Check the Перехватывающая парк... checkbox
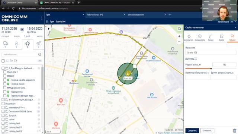Screen dimensions: 238x134 (x=5, y=96)
